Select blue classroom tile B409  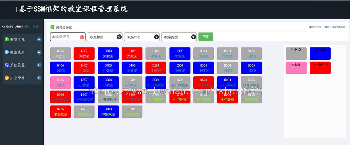(132, 68)
